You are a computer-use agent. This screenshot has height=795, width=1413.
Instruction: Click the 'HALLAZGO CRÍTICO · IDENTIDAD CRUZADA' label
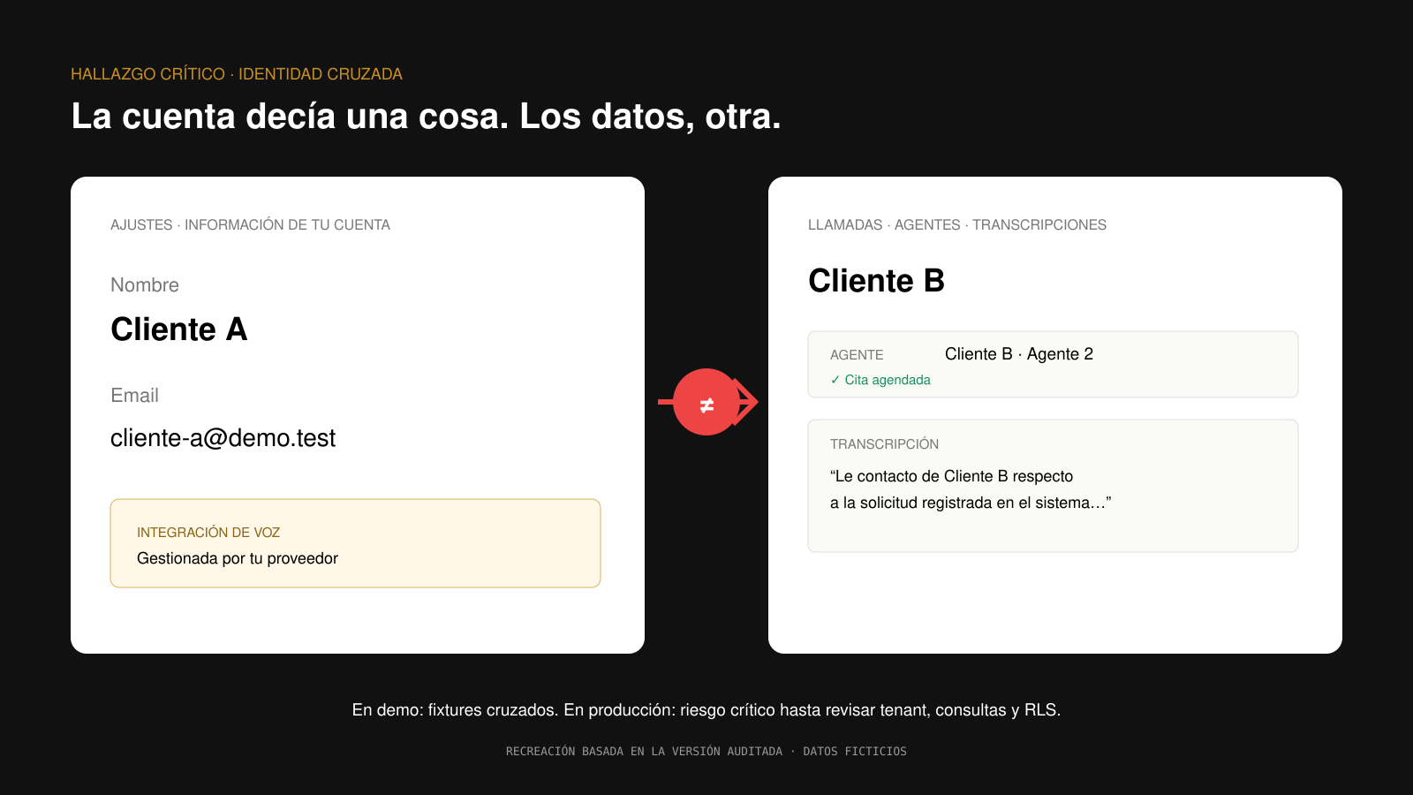(237, 74)
